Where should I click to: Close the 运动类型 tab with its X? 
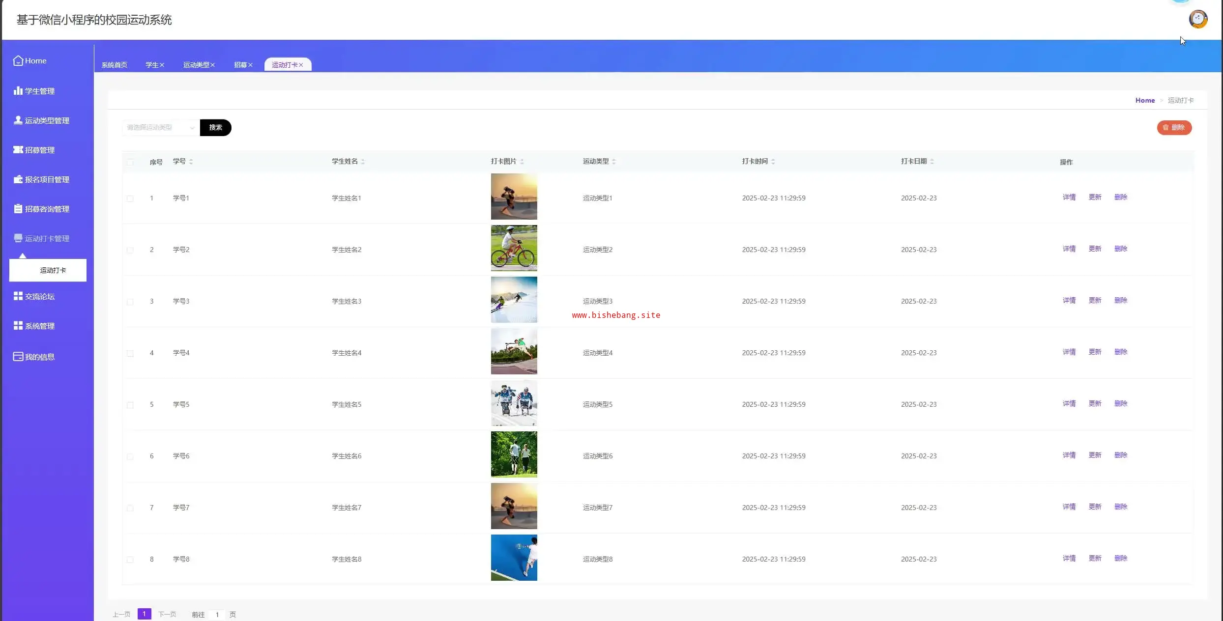(213, 65)
